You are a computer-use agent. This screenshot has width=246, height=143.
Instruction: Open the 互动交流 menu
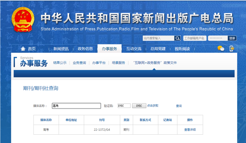pos(134,49)
